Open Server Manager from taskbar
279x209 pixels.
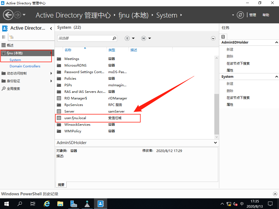click(73, 204)
